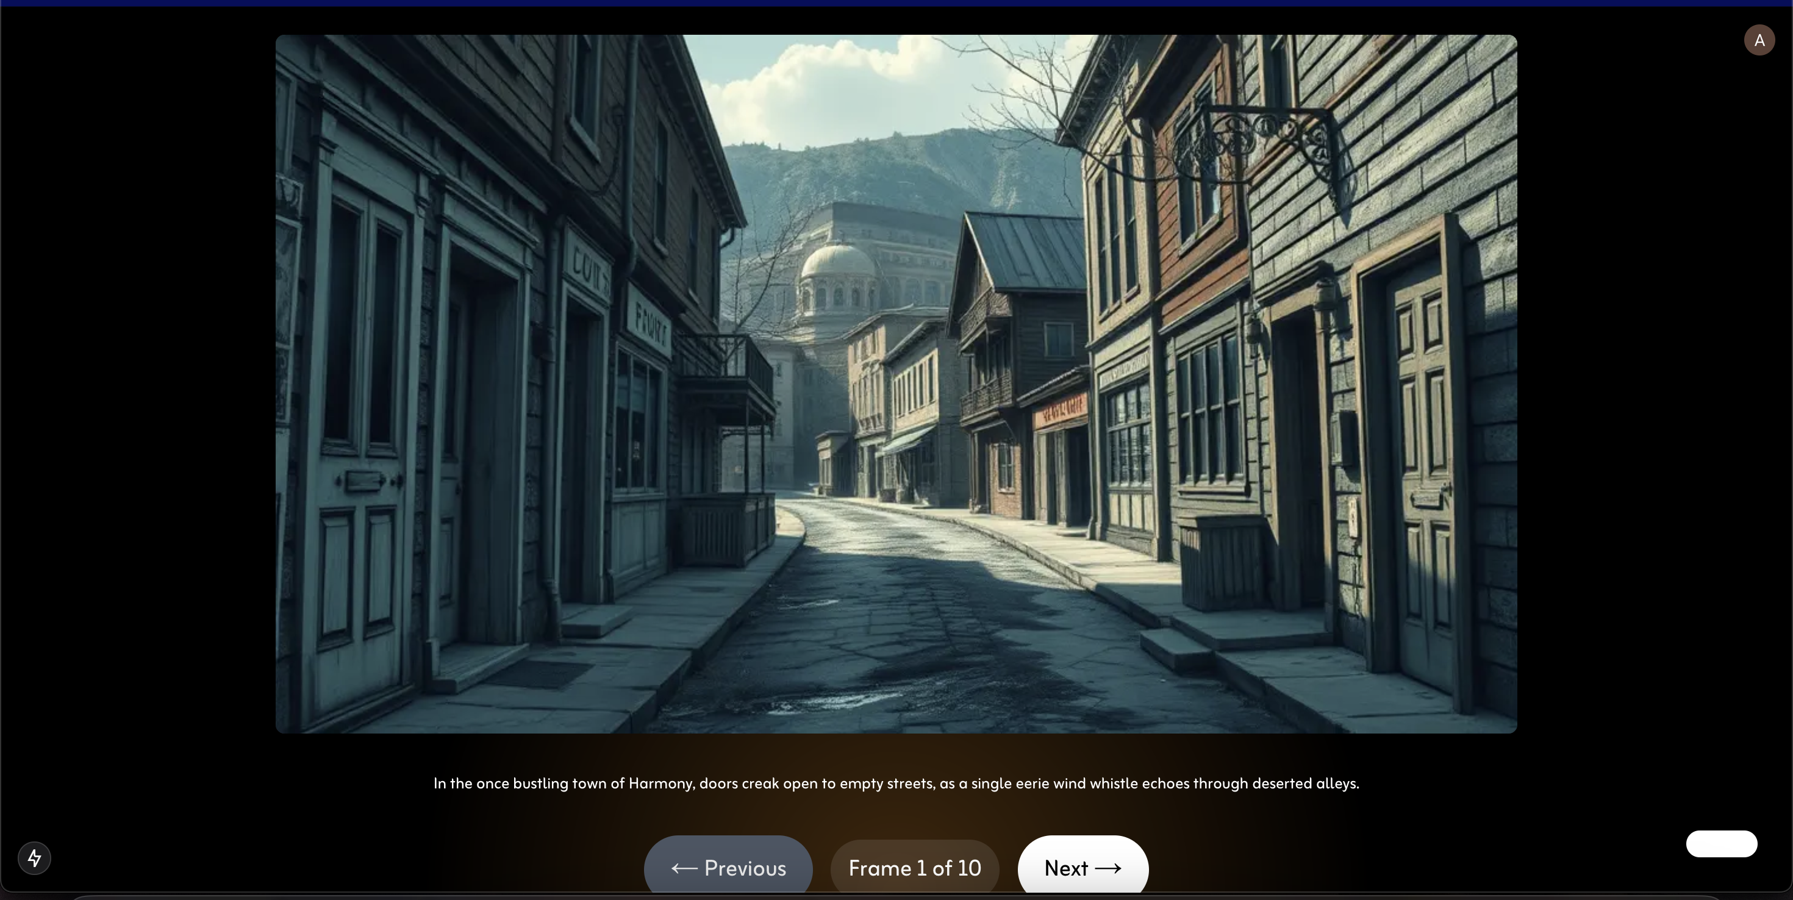Click the left arrow inside the Previous button
Screen dimensions: 1793x900
[684, 868]
